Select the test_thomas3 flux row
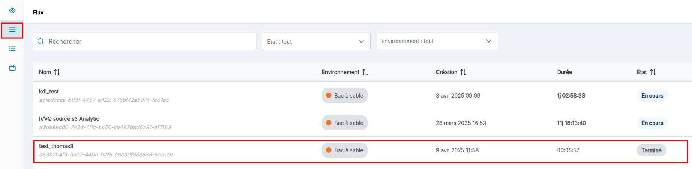The width and height of the screenshot is (692, 169). tap(56, 146)
